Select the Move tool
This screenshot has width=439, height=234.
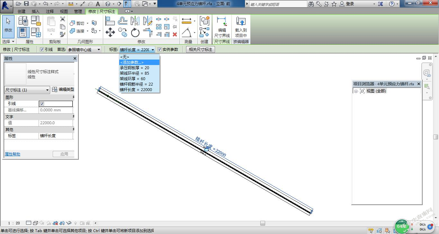110,32
